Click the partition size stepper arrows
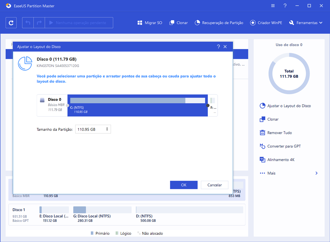Image resolution: width=330 pixels, height=242 pixels. coord(107,129)
